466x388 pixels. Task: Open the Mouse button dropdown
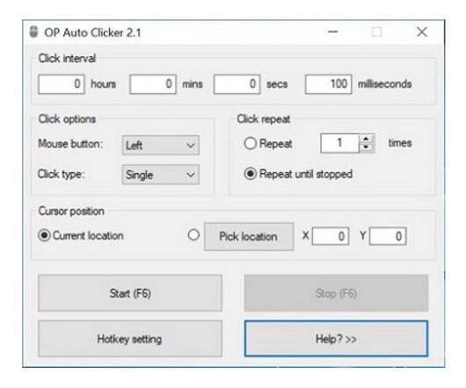coord(161,145)
